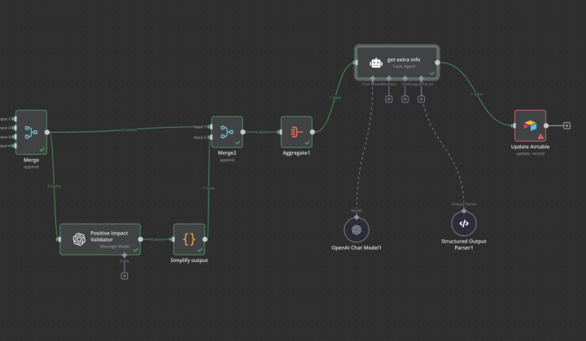Click plus button under Output Parser connector

click(x=422, y=99)
